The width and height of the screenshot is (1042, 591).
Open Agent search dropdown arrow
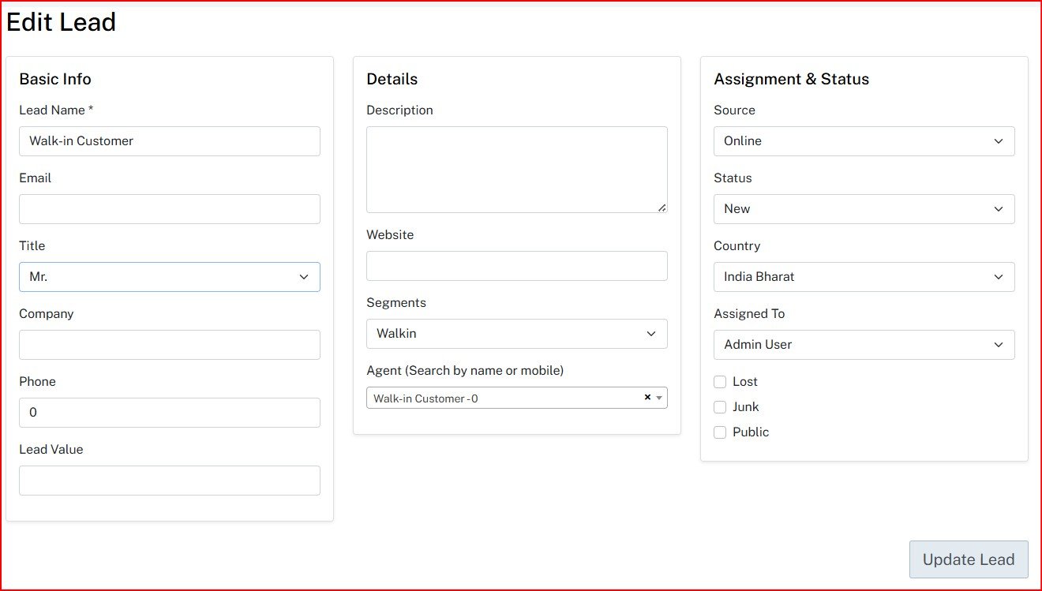(659, 398)
